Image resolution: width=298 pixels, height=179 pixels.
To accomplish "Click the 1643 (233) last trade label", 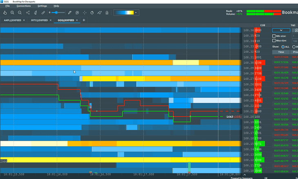I will point(234,116).
